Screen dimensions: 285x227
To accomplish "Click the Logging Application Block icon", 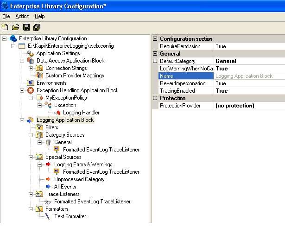I will (x=31, y=120).
